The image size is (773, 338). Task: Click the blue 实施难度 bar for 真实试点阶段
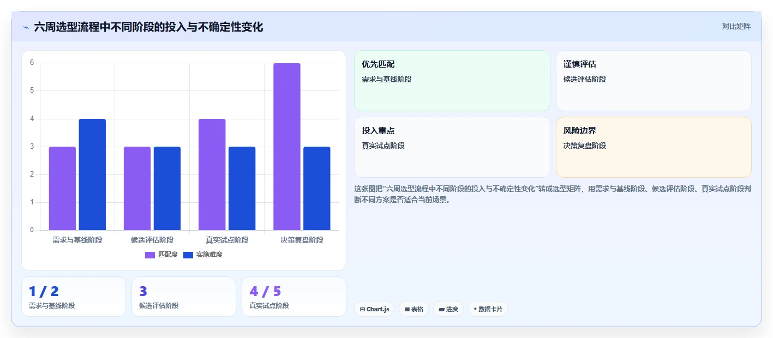[x=242, y=188]
